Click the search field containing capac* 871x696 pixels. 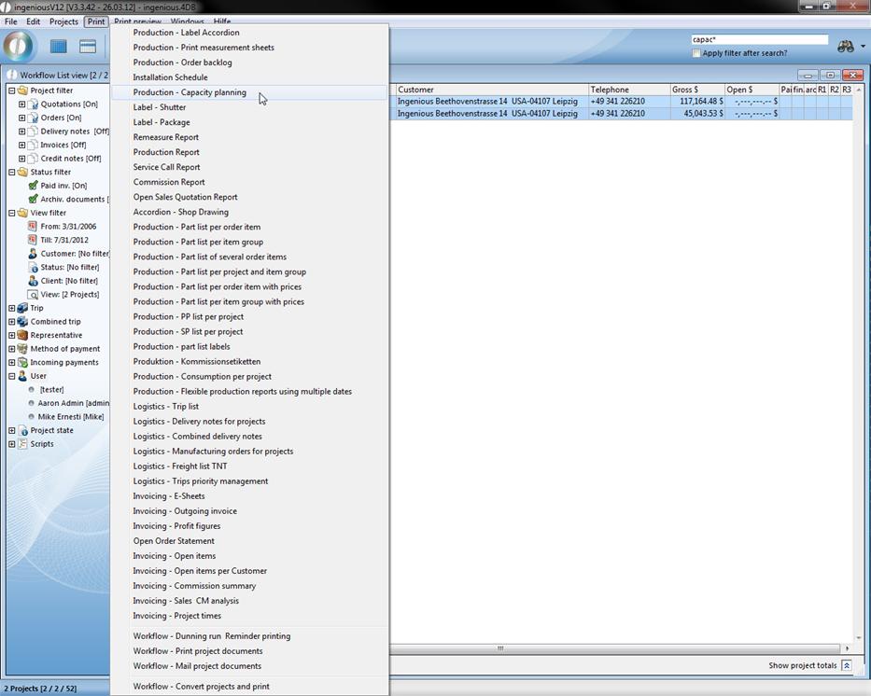pyautogui.click(x=758, y=40)
